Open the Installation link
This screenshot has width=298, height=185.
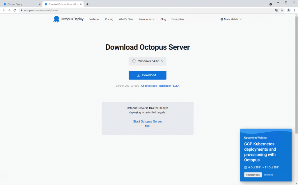pos(165,86)
